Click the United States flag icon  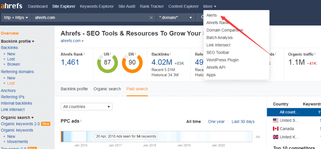tap(276, 121)
